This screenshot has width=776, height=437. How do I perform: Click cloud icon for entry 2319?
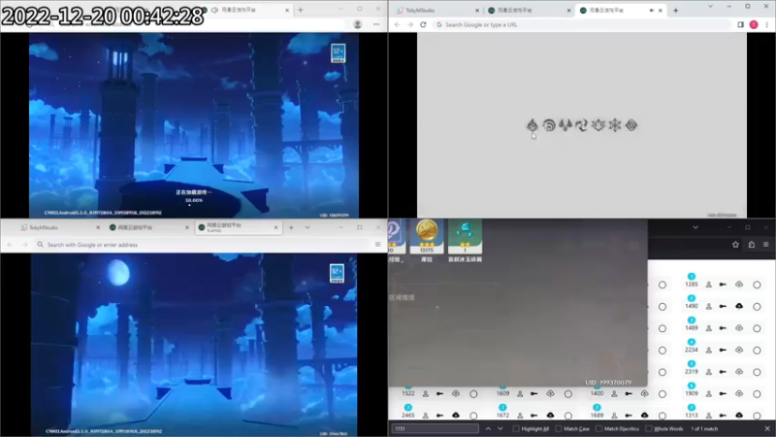click(x=739, y=372)
